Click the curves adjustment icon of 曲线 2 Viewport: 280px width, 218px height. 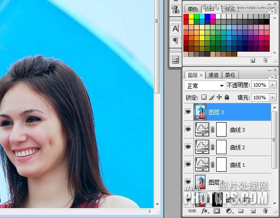pyautogui.click(x=202, y=147)
